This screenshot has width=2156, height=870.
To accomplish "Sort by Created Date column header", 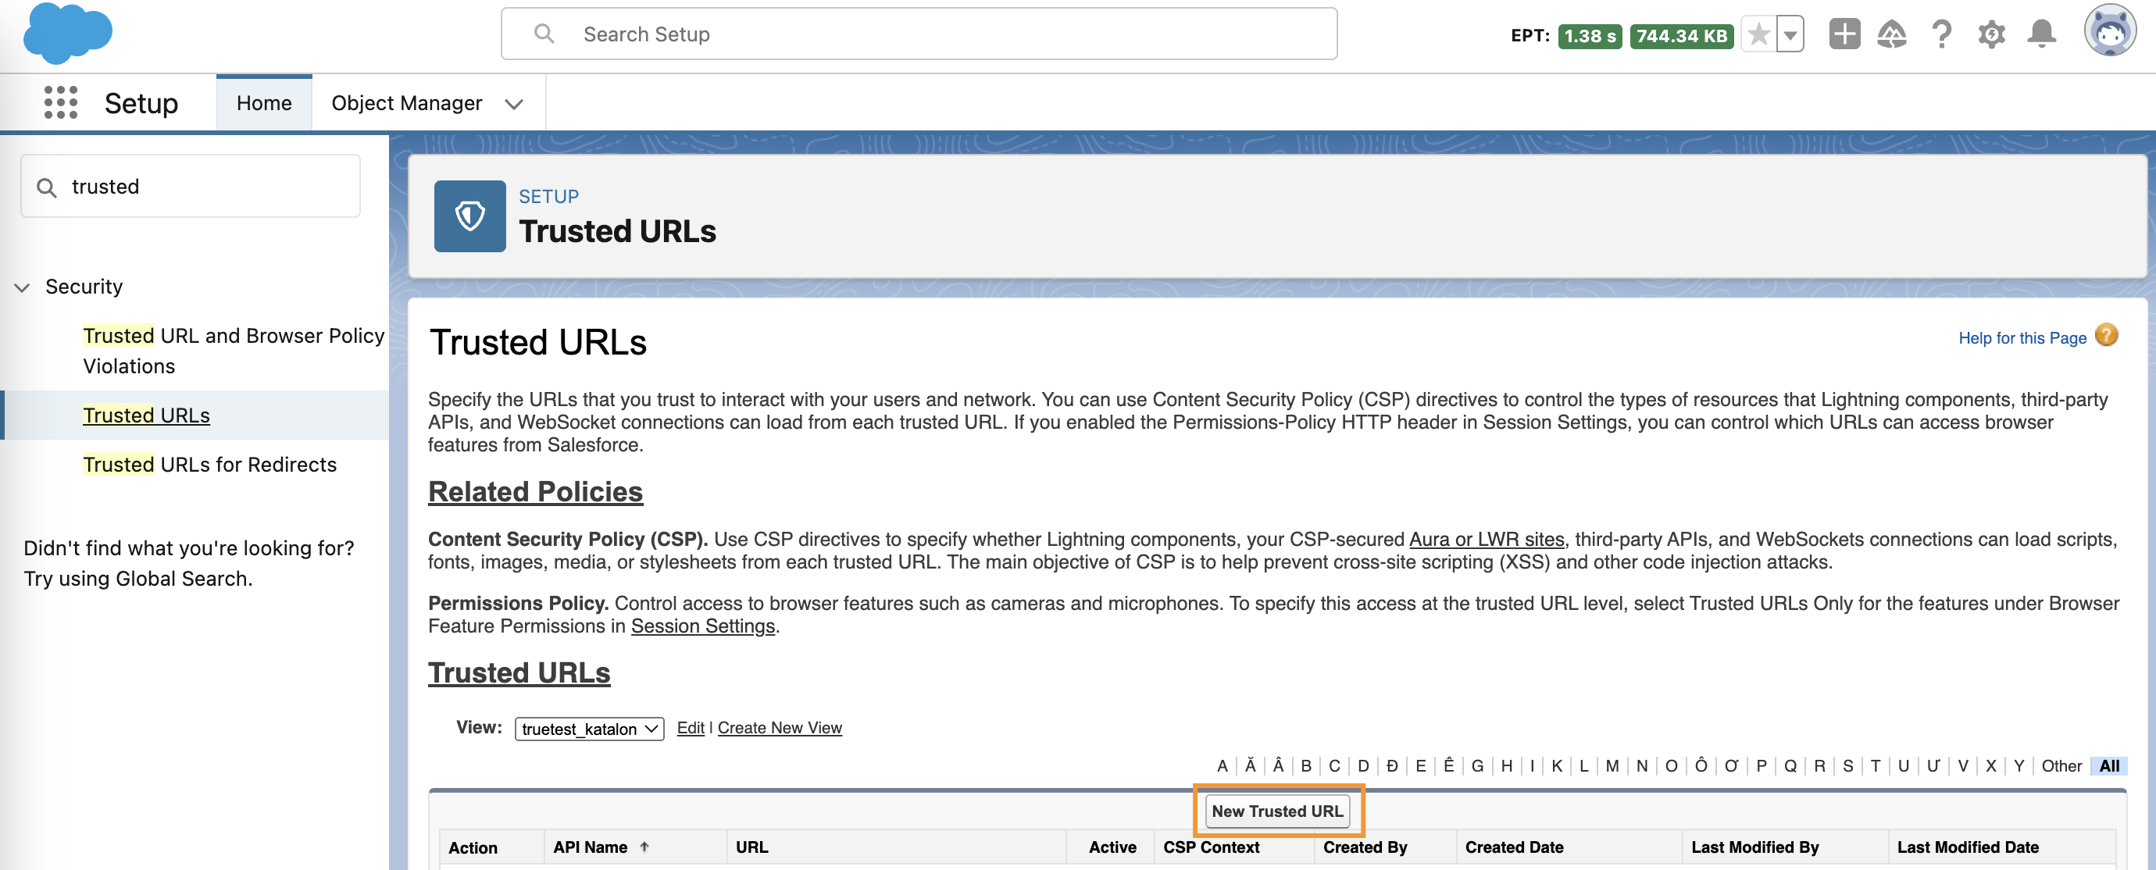I will point(1513,847).
